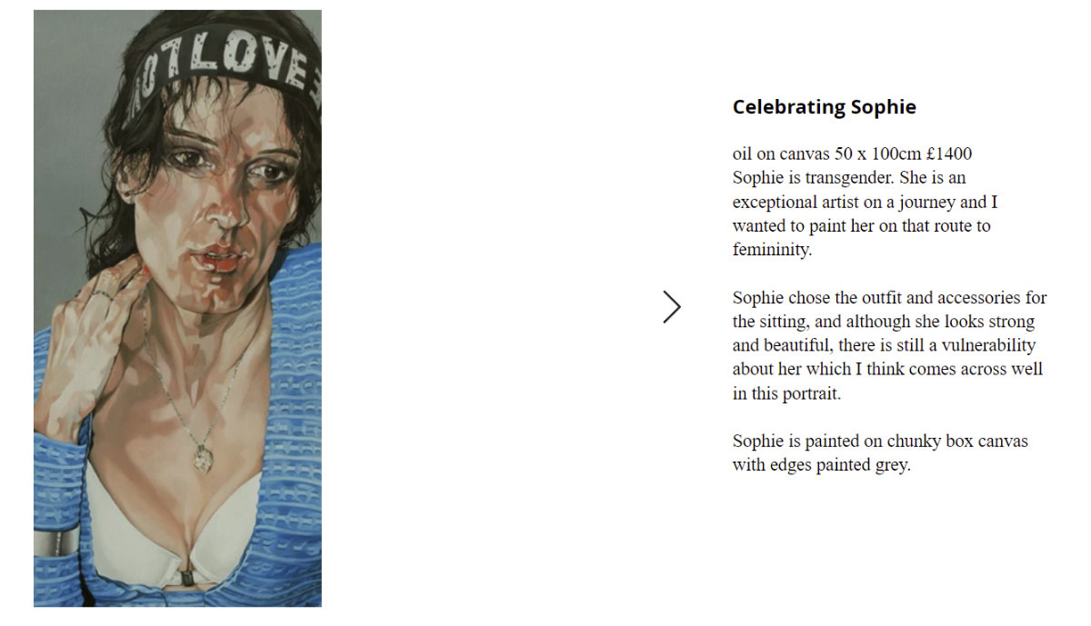Viewport: 1091px width, 626px height.
Task: Click the £1400 price text
Action: point(949,154)
